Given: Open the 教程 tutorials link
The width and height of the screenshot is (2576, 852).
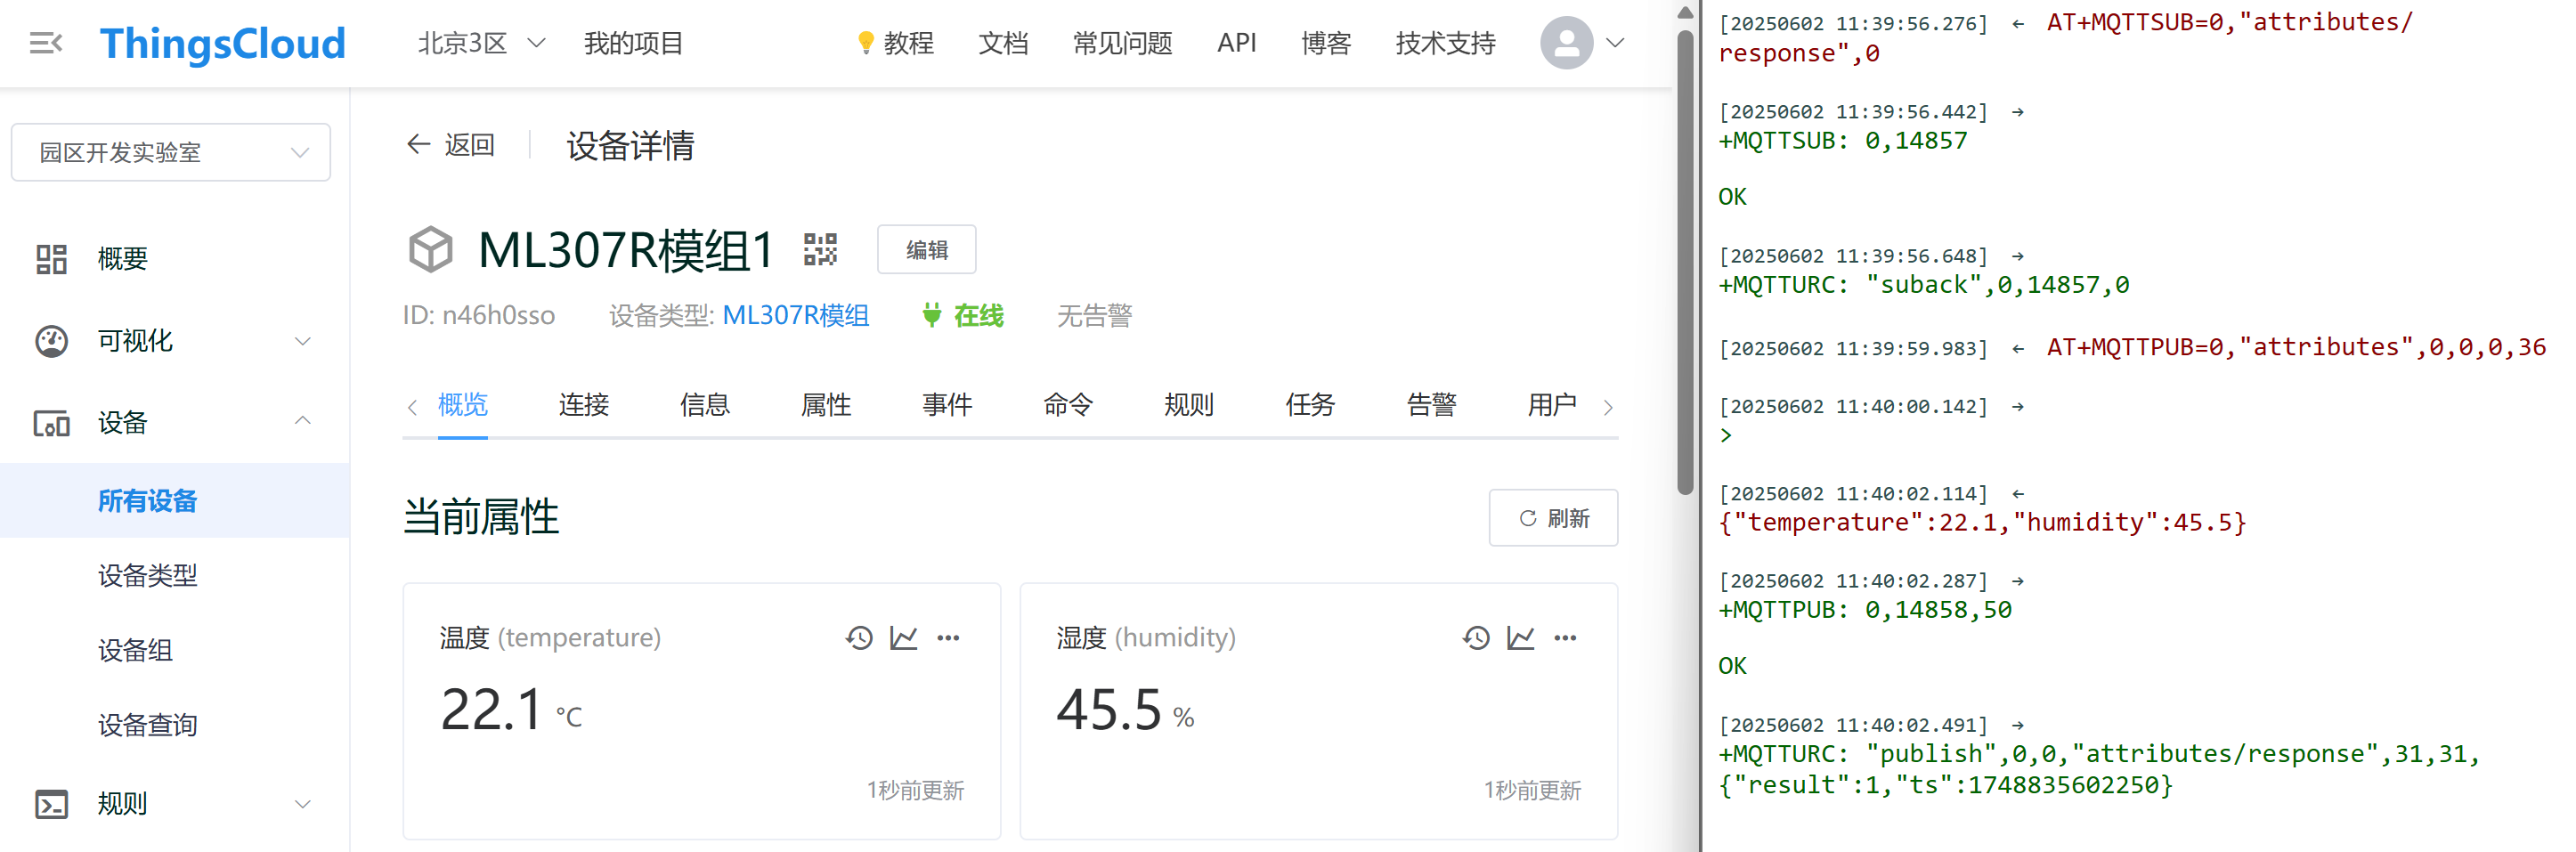Looking at the screenshot, I should click(x=908, y=43).
